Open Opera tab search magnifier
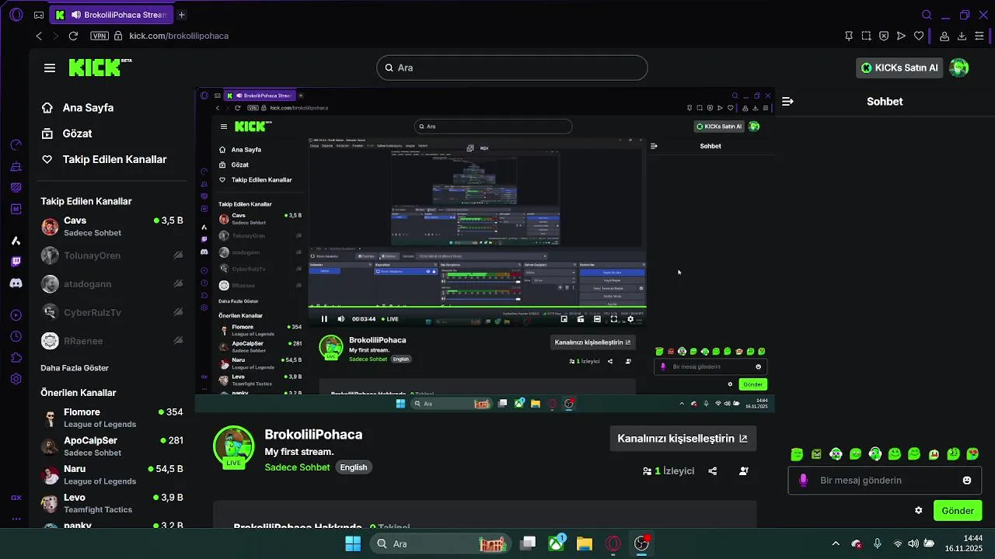 927,15
